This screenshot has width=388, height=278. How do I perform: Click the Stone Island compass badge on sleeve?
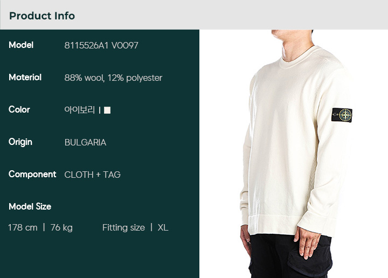342,115
